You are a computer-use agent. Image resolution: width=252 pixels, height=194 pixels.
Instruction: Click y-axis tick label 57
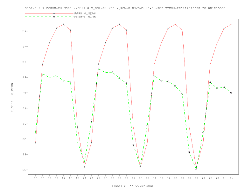coord(24,31)
